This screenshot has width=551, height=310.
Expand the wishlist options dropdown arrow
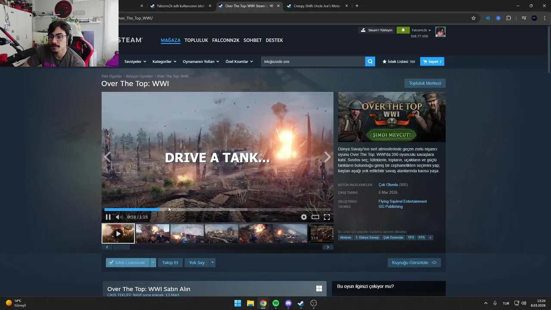tap(153, 263)
